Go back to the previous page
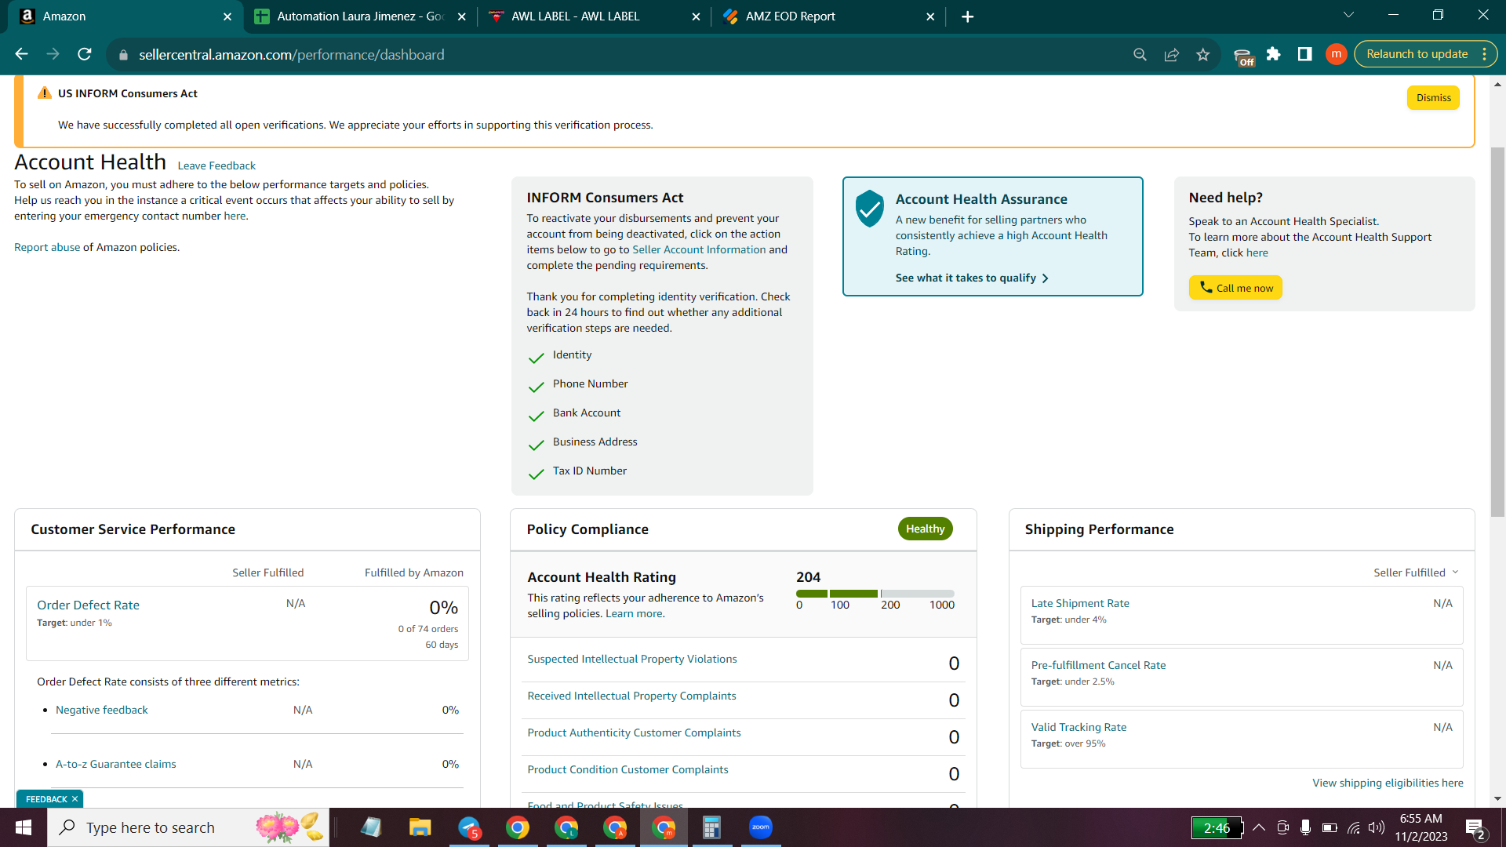1506x847 pixels. point(21,54)
